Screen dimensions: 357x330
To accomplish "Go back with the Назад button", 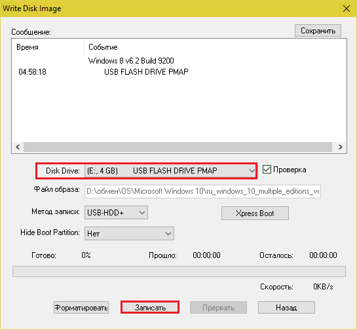I will [x=286, y=308].
